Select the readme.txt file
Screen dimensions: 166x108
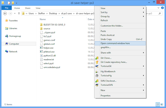tap(49, 59)
